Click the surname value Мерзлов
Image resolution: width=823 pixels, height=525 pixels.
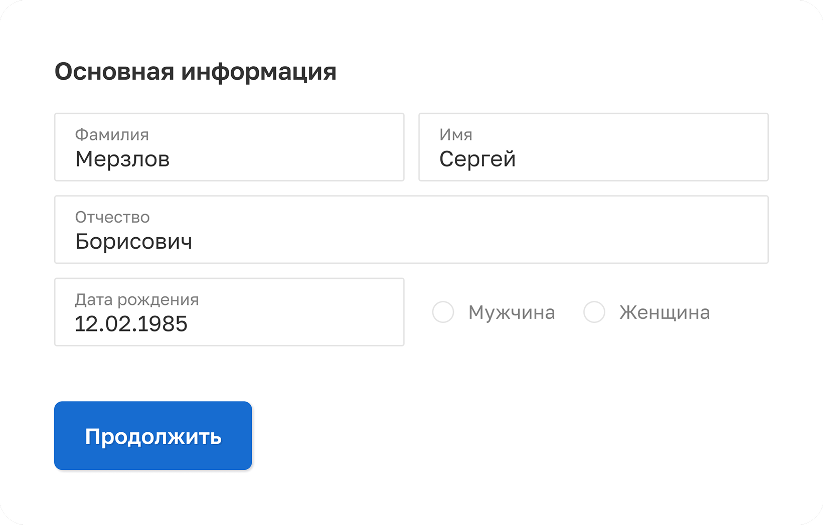[x=122, y=159]
